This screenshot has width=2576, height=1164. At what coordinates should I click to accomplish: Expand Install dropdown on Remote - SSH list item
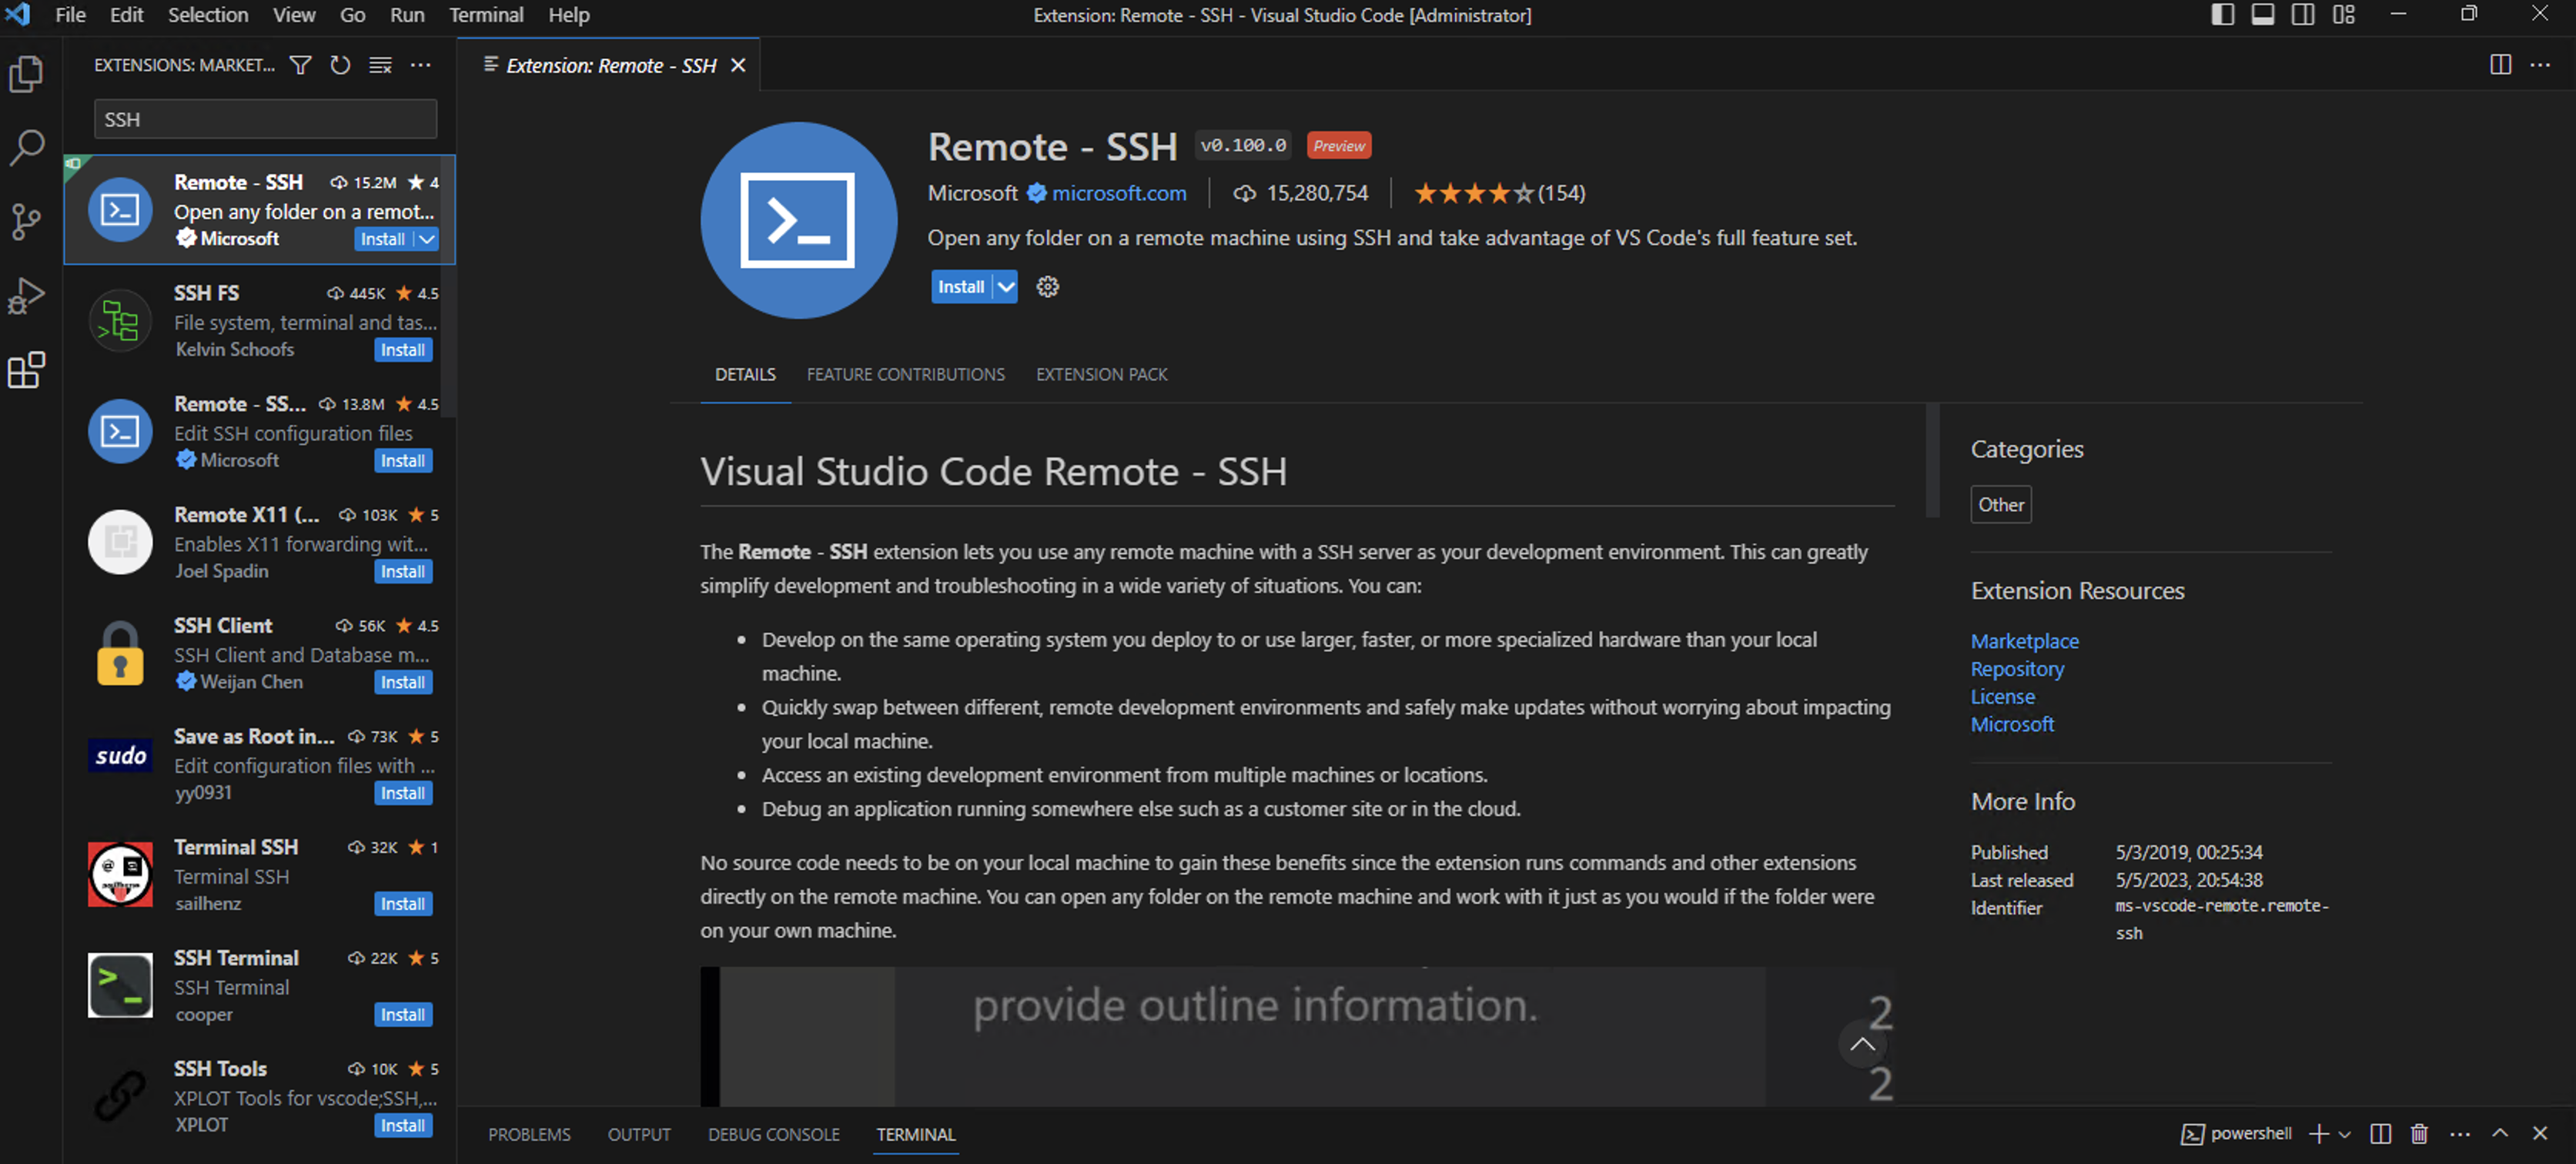(427, 239)
